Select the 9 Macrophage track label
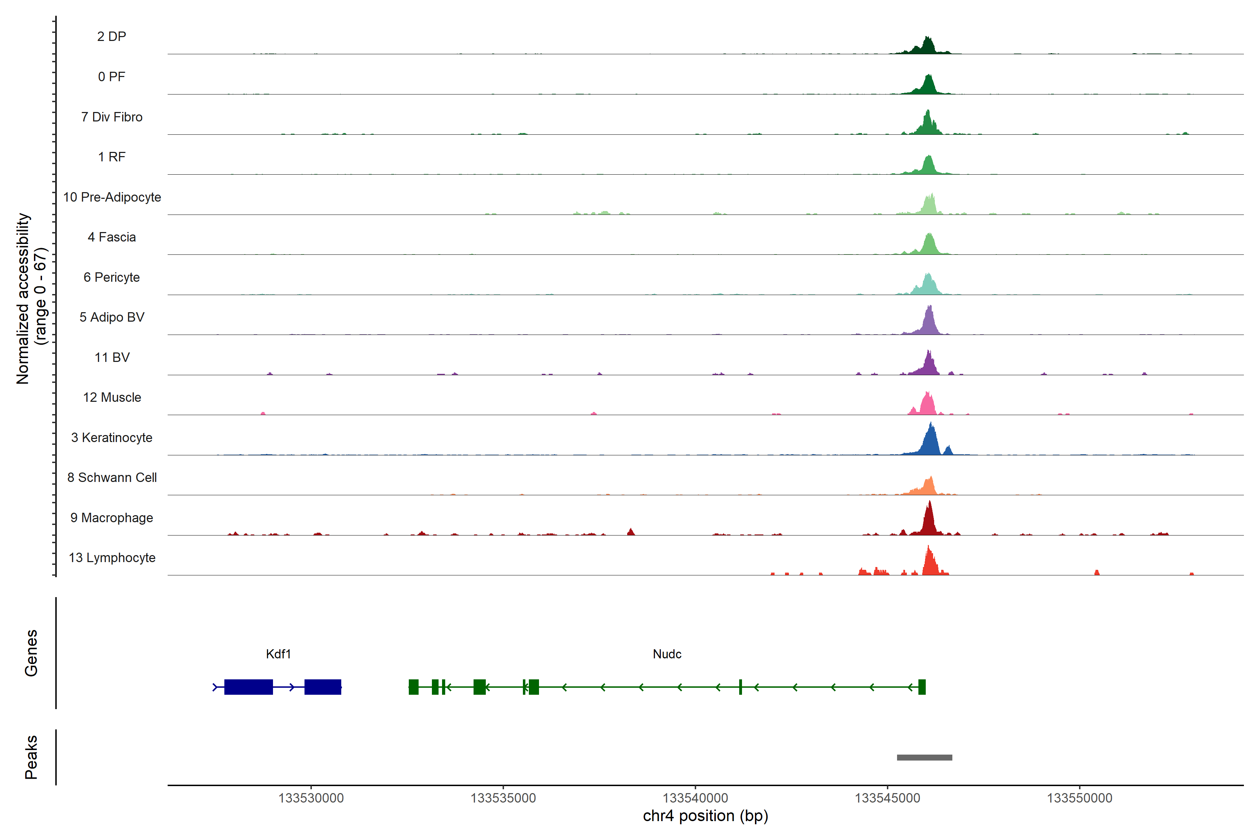 point(111,518)
